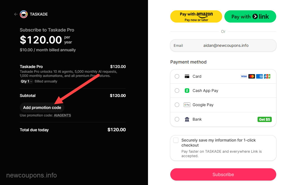The height and width of the screenshot is (185, 296).
Task: Click the Visa card brand icon
Action: (244, 76)
